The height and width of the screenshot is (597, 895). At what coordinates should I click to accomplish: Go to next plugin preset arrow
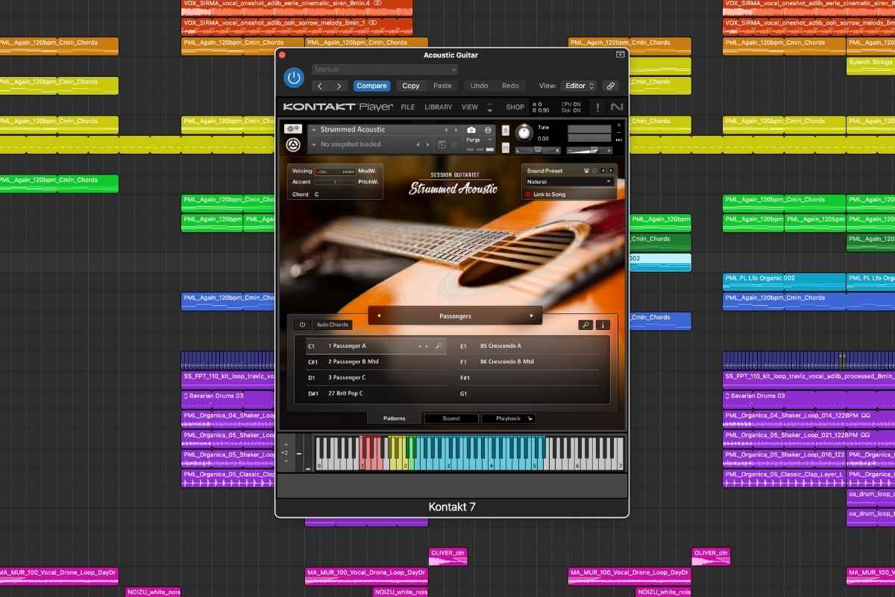[339, 86]
